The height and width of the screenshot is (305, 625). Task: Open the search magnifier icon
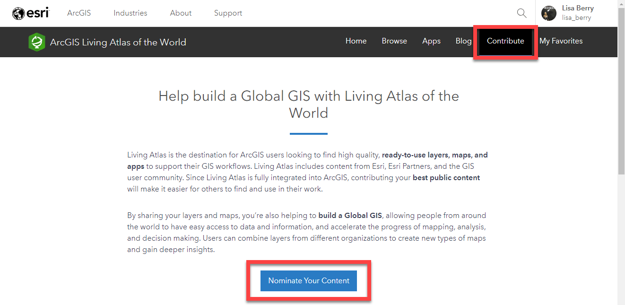[521, 13]
